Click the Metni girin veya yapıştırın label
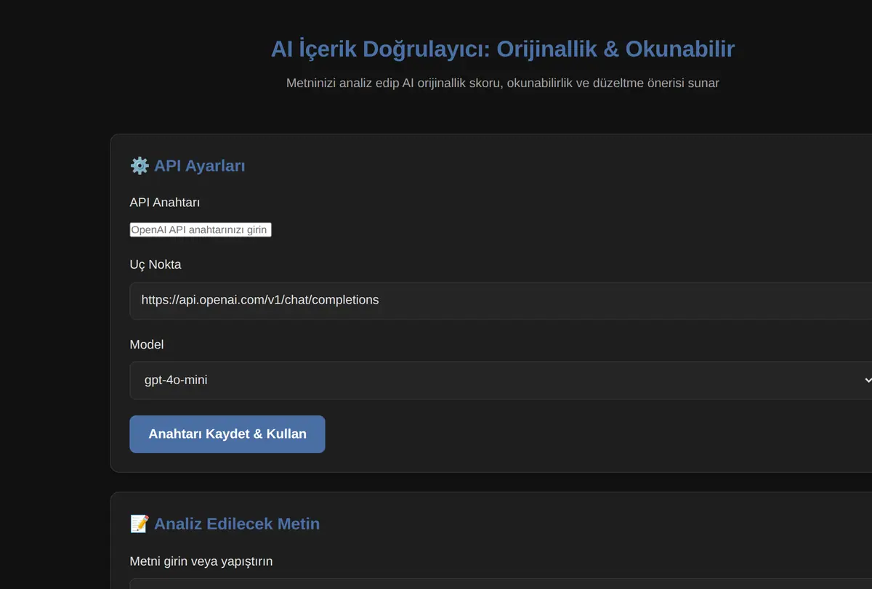The height and width of the screenshot is (589, 872). click(x=201, y=561)
